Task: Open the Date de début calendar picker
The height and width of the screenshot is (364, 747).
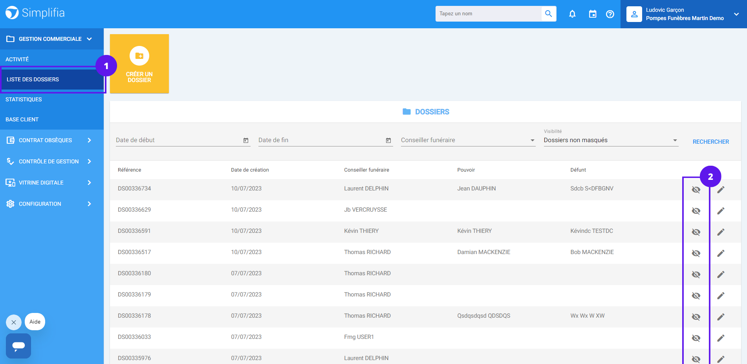Action: [x=246, y=140]
